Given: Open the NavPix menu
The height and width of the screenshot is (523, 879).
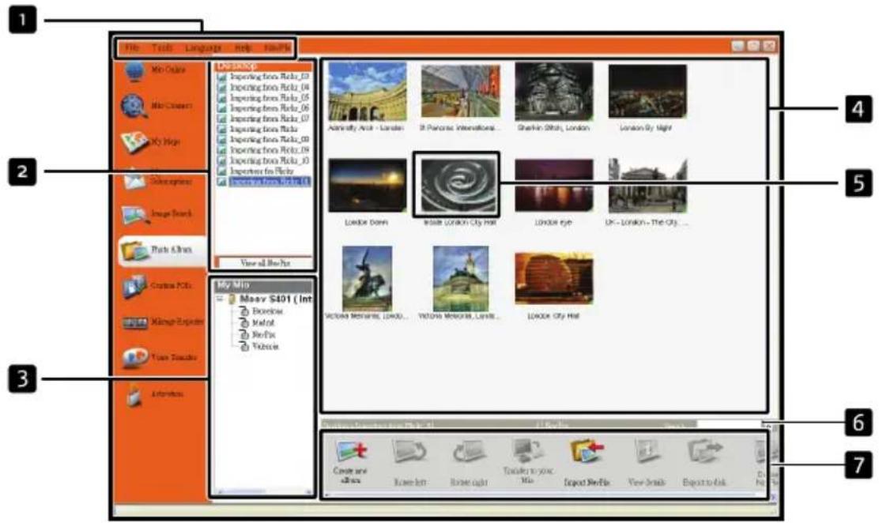Looking at the screenshot, I should point(277,48).
